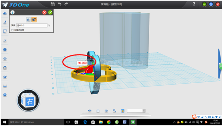Click the 90.000 angle value field
Image resolution: width=223 pixels, height=126 pixels.
[x=82, y=63]
